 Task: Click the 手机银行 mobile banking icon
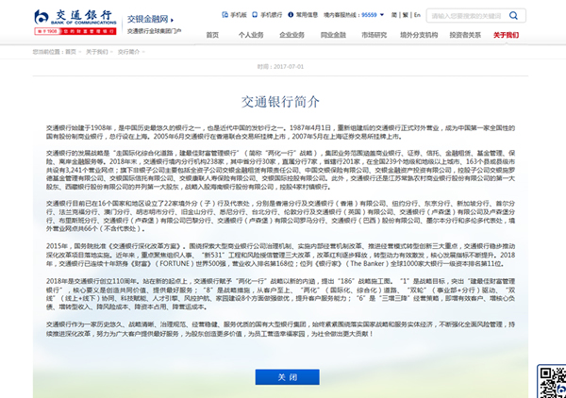tap(255, 15)
